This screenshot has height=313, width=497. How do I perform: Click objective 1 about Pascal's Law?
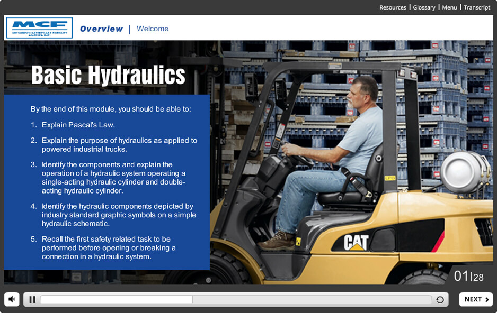pos(78,125)
